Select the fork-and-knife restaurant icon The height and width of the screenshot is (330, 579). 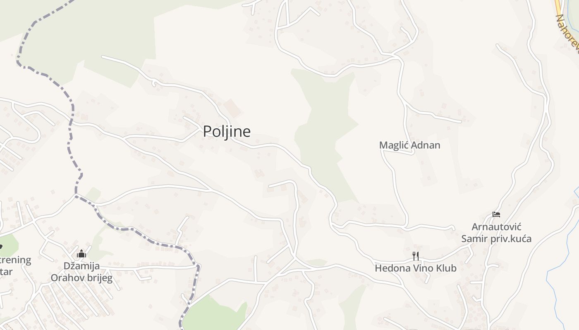click(416, 256)
